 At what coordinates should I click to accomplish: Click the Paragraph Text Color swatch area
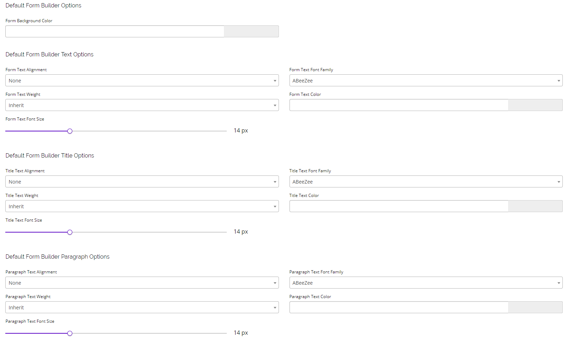[535, 307]
